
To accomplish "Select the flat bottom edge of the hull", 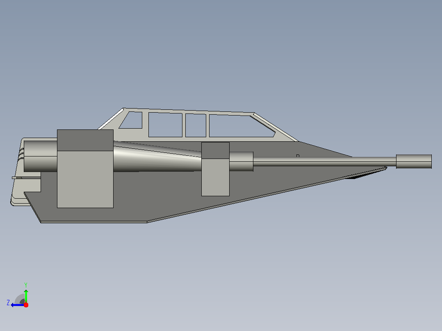I will pyautogui.click(x=94, y=222).
